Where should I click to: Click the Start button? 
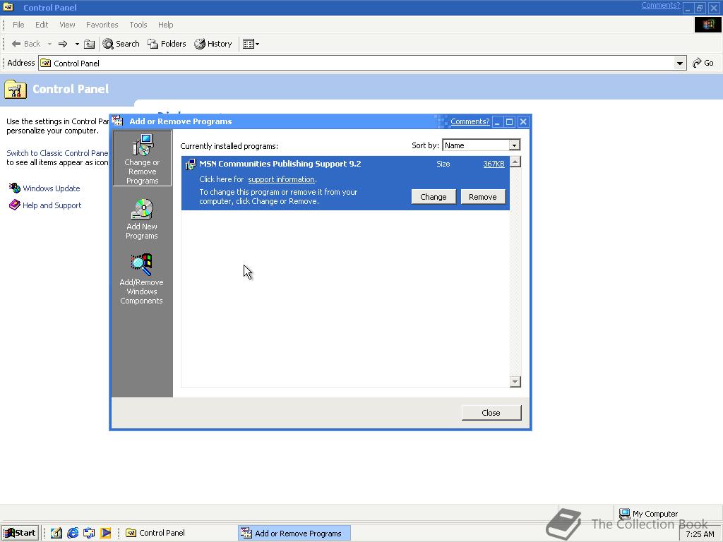[20, 533]
